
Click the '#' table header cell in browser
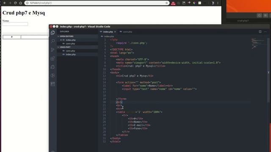pos(12,37)
